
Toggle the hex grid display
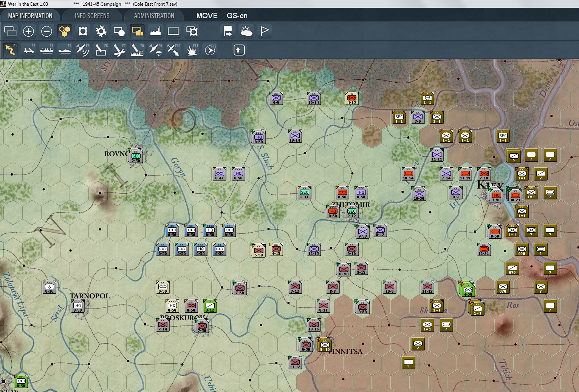[65, 31]
